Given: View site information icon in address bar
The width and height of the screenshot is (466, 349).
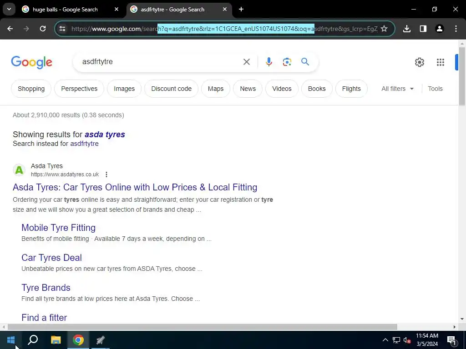Looking at the screenshot, I should coord(62,29).
